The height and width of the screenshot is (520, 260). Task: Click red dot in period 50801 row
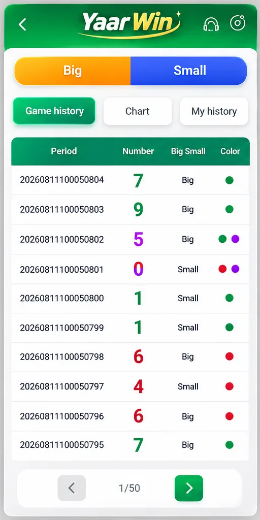[222, 269]
